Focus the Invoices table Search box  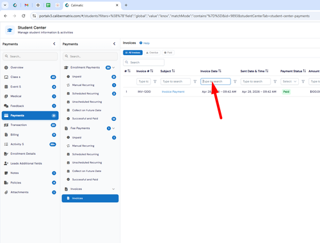coord(143,62)
